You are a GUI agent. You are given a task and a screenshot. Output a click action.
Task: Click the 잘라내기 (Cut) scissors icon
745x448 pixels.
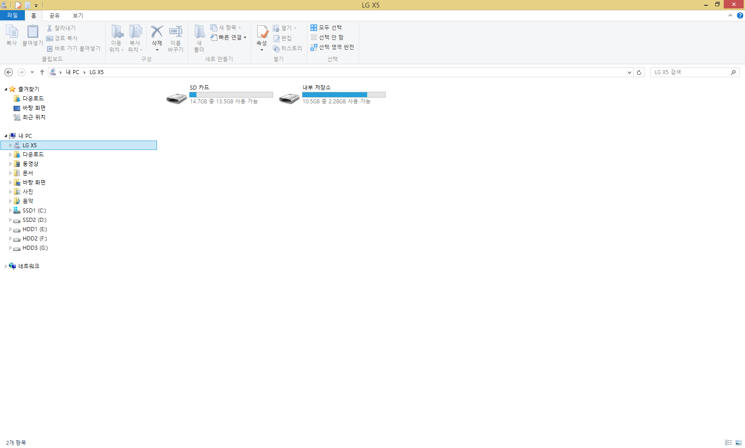49,28
